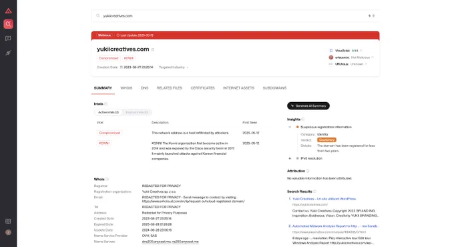This screenshot has height=247, width=454.
Task: Select the Expired Intels toggle
Action: [137, 112]
